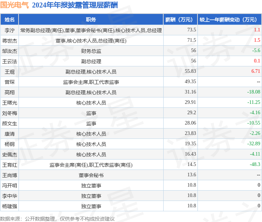Click the red change value 0.1
The width and height of the screenshot is (262, 222).
pyautogui.click(x=257, y=61)
